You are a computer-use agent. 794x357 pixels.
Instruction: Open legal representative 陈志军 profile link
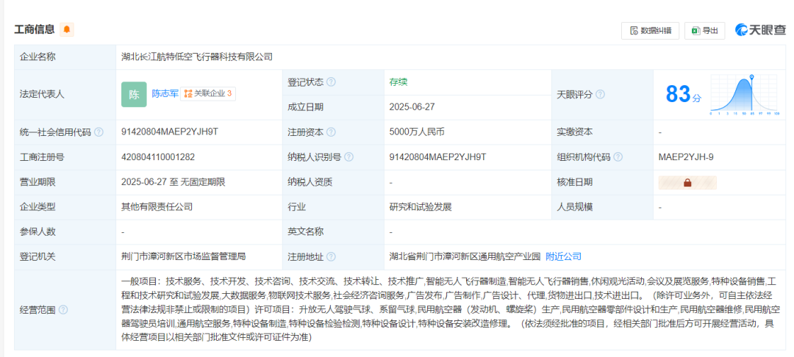[x=165, y=93]
